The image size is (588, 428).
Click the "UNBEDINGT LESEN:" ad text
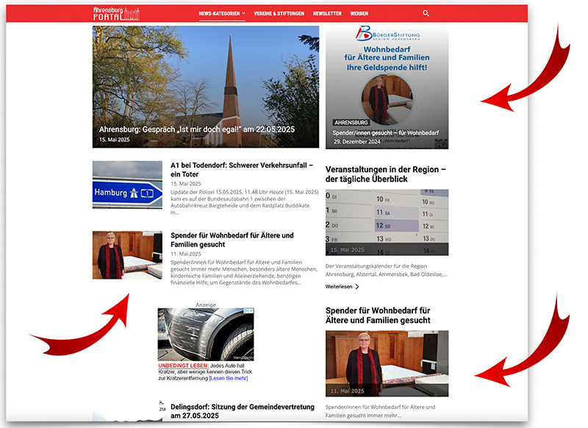pyautogui.click(x=183, y=365)
